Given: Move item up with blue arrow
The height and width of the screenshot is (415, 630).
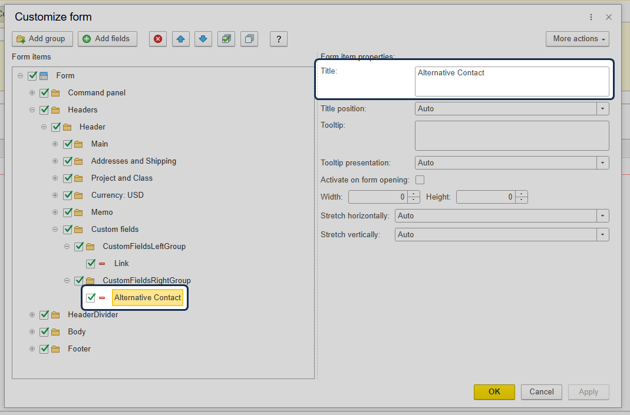Looking at the screenshot, I should [181, 39].
